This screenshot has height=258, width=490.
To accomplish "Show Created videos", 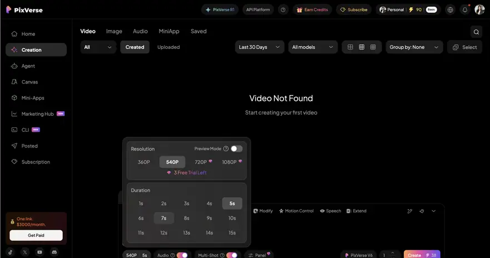I will point(135,47).
